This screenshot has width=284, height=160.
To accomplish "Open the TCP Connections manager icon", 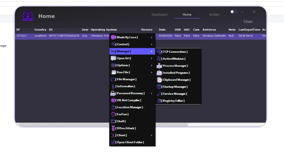I will (159, 52).
